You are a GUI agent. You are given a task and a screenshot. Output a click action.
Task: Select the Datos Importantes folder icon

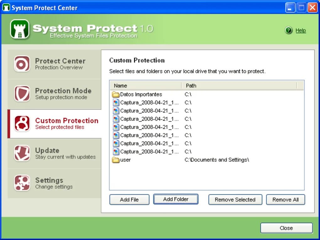click(116, 94)
